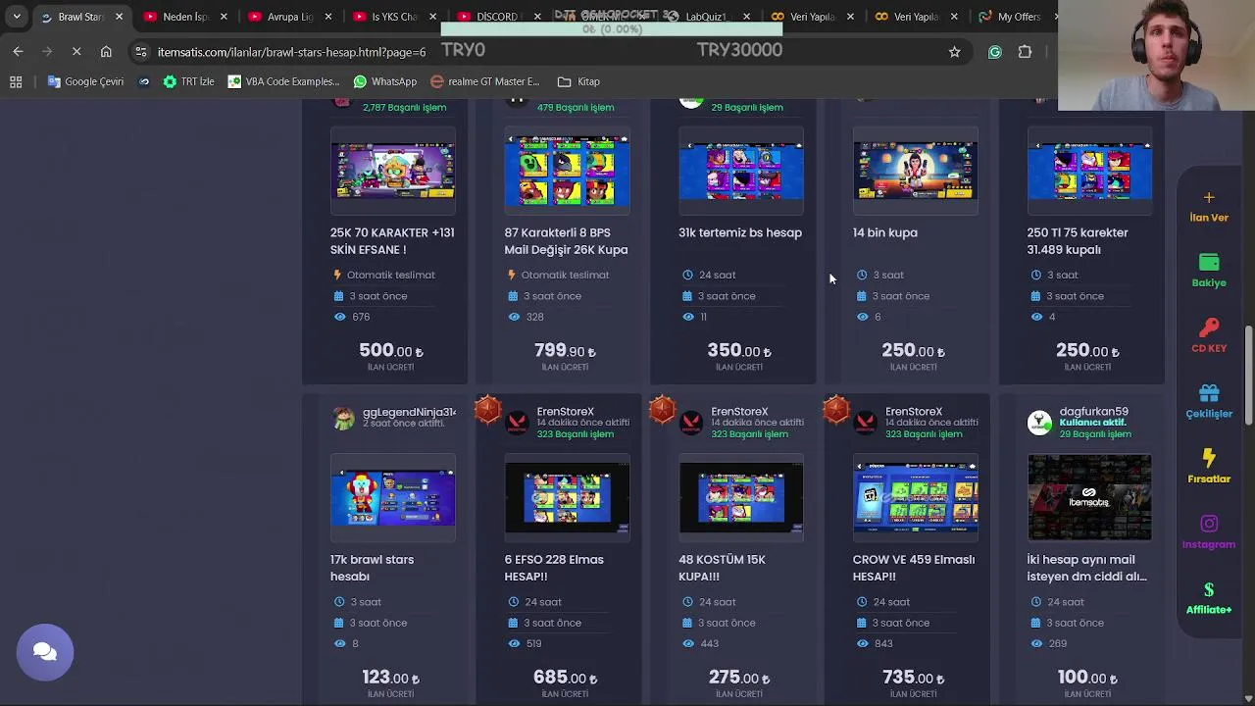Click the address bar URL

tap(291, 51)
